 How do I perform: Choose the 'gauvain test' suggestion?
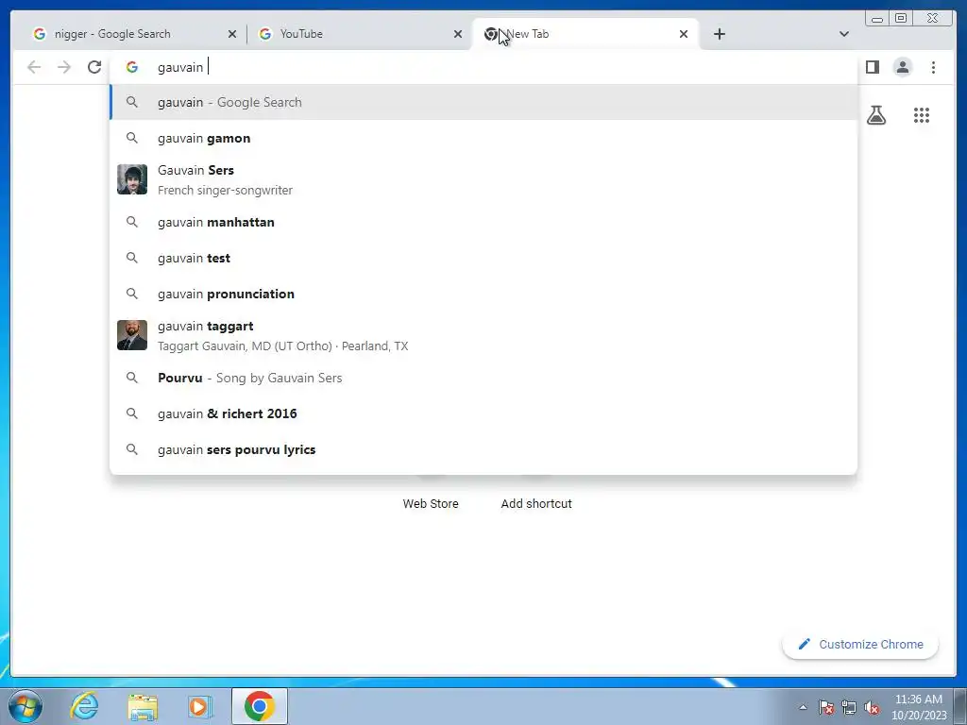point(483,258)
